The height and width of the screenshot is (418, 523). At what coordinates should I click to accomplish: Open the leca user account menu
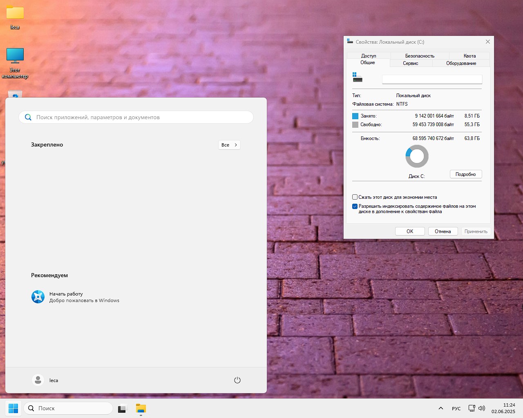coord(45,380)
